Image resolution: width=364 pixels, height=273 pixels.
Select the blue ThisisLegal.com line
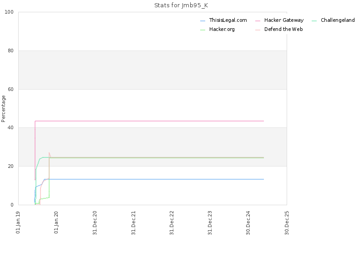pos(153,179)
